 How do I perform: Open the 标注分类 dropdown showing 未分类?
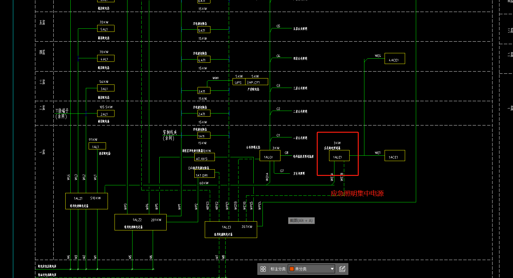tap(311, 269)
